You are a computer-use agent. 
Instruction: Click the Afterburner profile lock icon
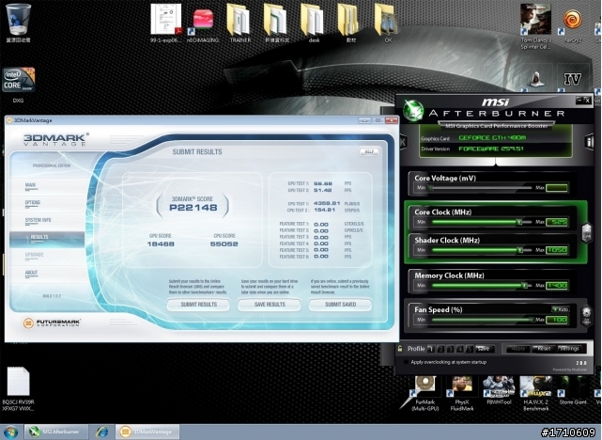click(400, 349)
